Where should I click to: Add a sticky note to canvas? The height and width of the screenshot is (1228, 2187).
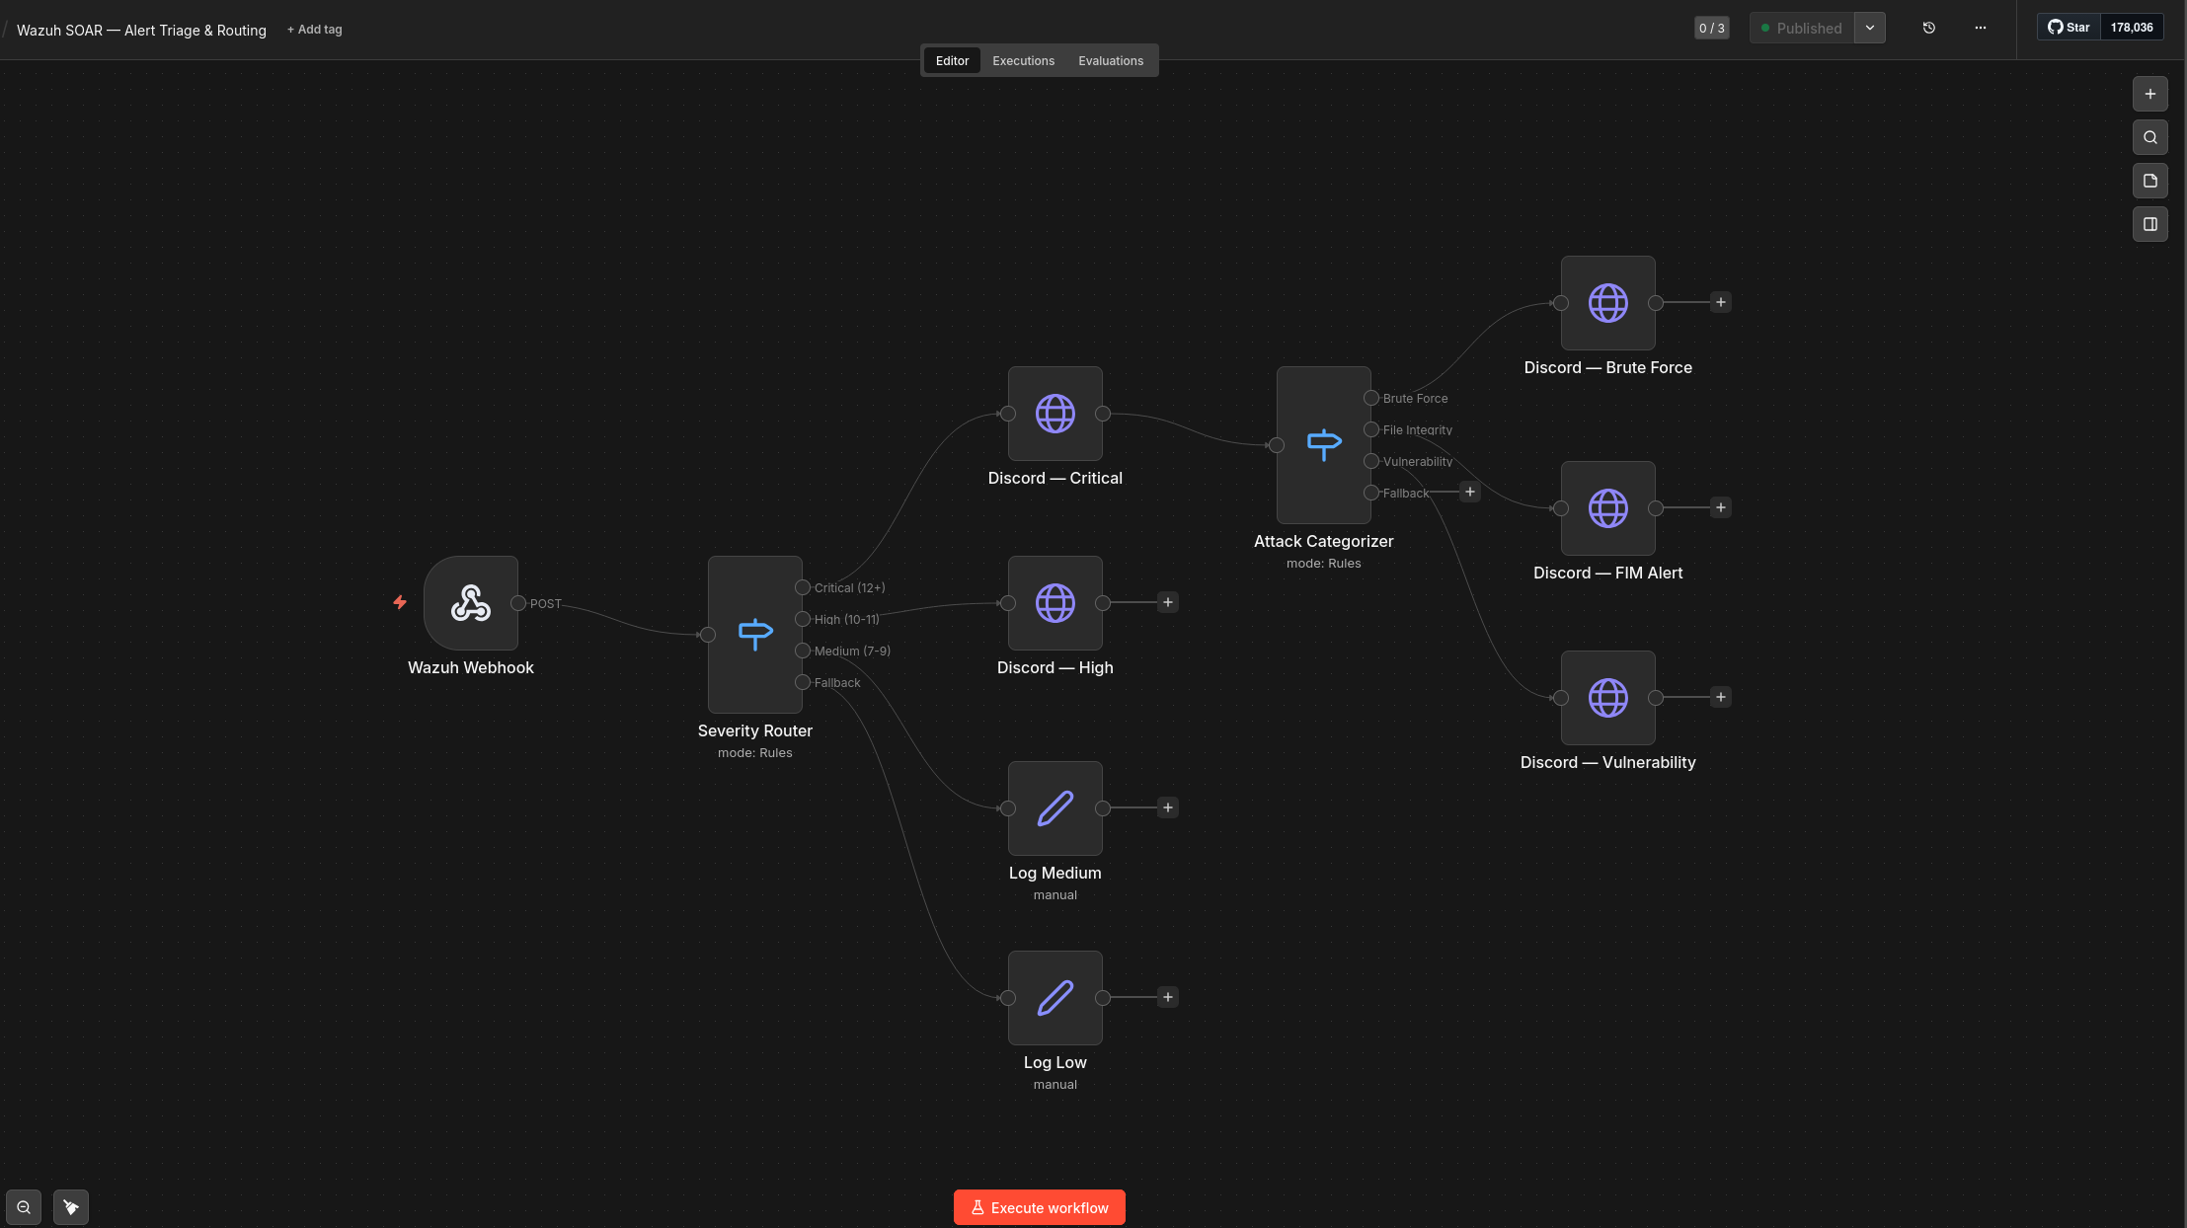click(2149, 182)
